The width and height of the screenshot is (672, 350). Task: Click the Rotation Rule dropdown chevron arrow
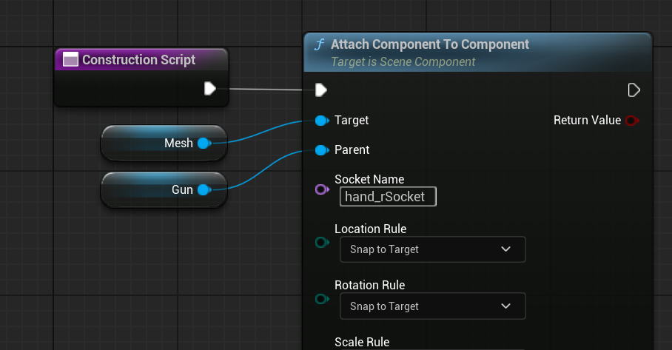[505, 306]
